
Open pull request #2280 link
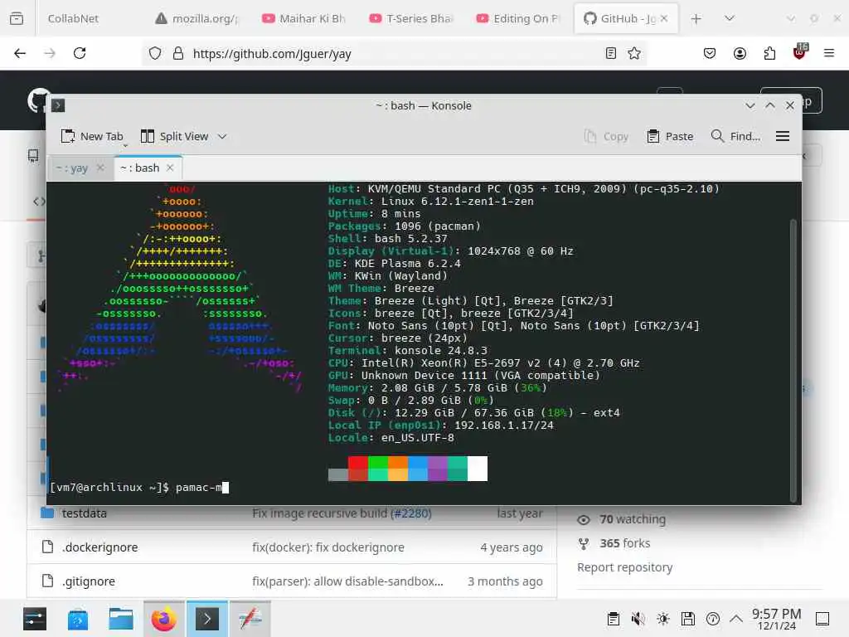(411, 513)
